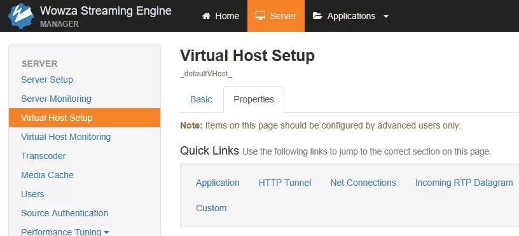Screen dimensions: 519x236
Task: Open Source Authentication page
Action: click(64, 213)
